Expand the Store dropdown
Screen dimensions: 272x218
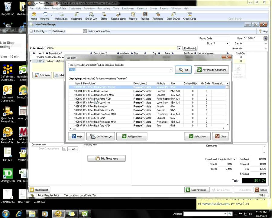pyautogui.click(x=227, y=43)
